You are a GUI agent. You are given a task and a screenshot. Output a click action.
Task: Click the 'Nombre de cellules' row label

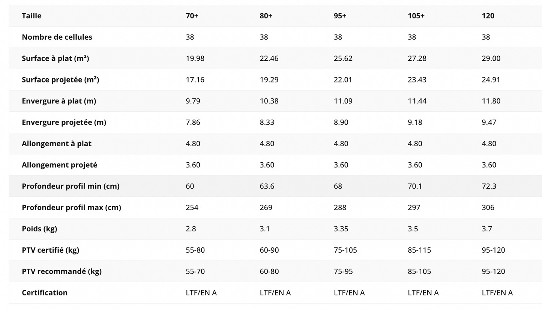pyautogui.click(x=57, y=37)
